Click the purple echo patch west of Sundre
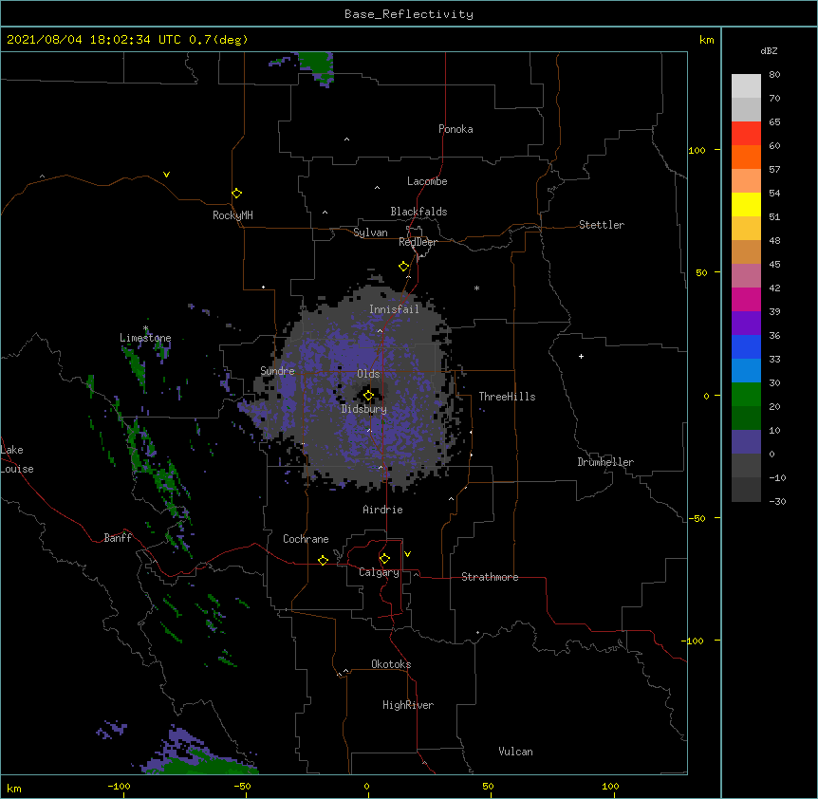 click(x=225, y=382)
